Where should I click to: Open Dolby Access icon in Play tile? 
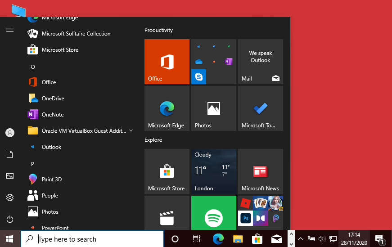(x=261, y=218)
